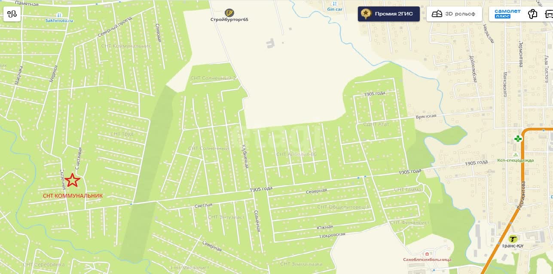
Task: Select the Сахоблпсихбольница hospital icon
Action: [x=427, y=253]
